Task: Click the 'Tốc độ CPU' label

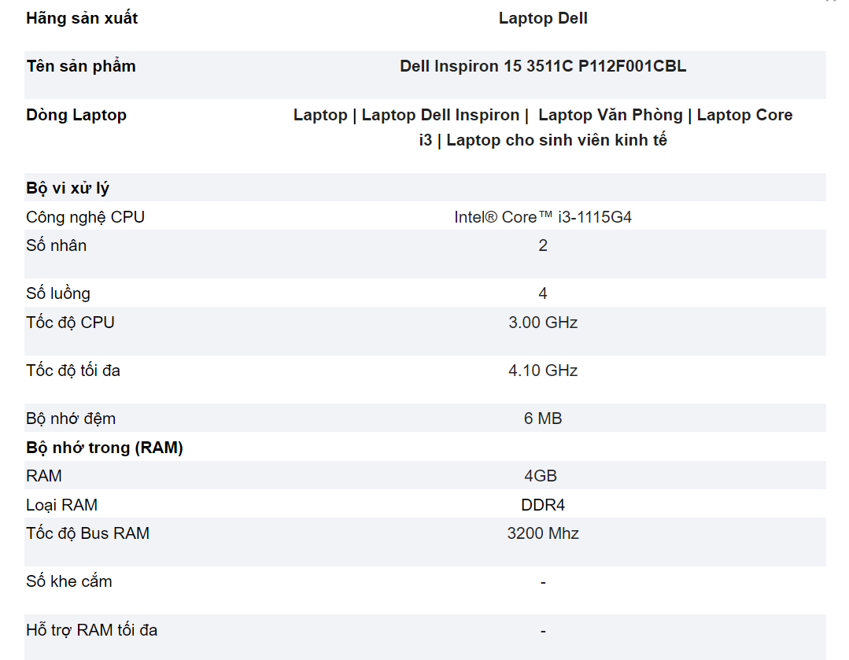Action: (70, 323)
